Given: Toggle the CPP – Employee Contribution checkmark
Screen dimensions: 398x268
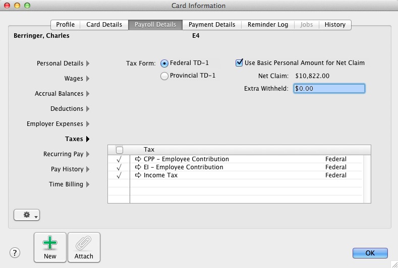Looking at the screenshot, I should (x=119, y=159).
